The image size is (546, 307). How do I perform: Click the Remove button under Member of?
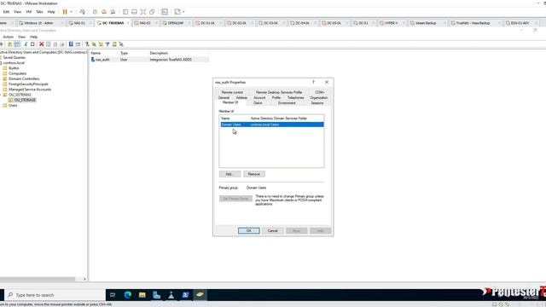point(254,174)
